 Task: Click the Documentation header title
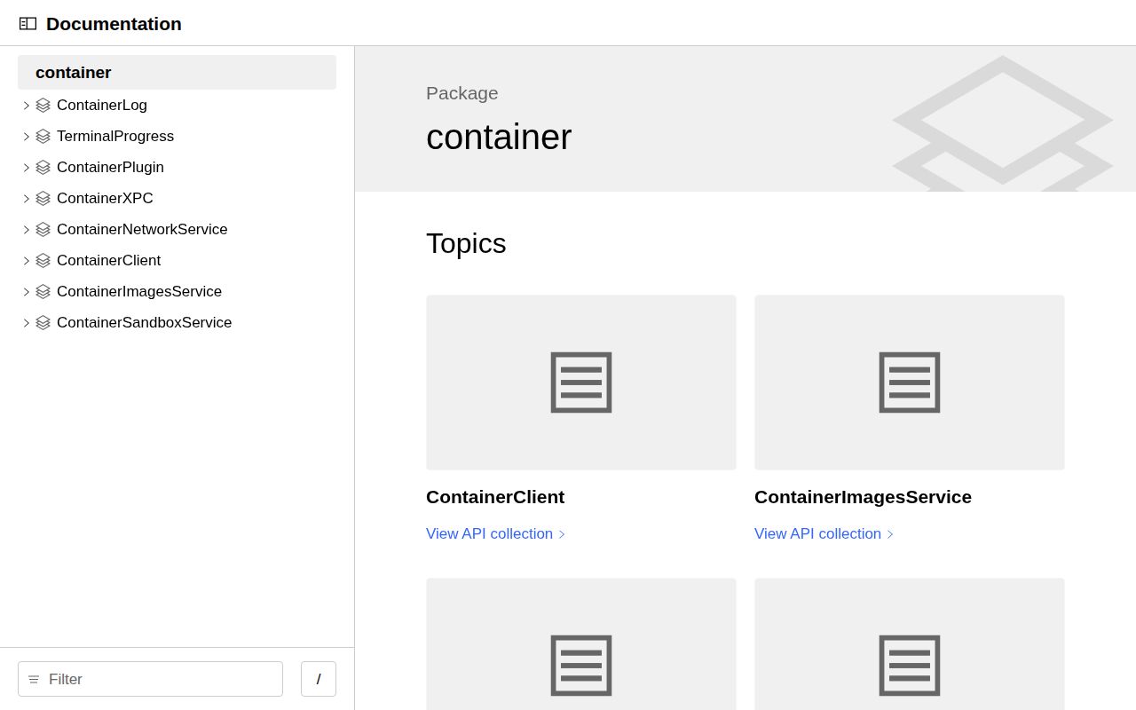tap(114, 24)
